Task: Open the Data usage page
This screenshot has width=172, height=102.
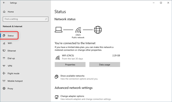Action: pyautogui.click(x=105, y=65)
